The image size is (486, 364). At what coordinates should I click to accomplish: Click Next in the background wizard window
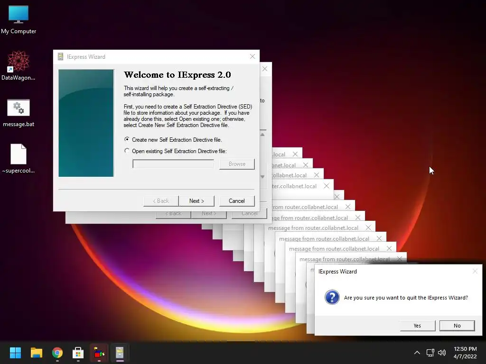[x=209, y=214]
